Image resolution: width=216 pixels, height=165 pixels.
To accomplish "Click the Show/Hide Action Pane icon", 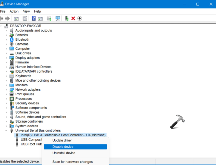I will point(40,19).
